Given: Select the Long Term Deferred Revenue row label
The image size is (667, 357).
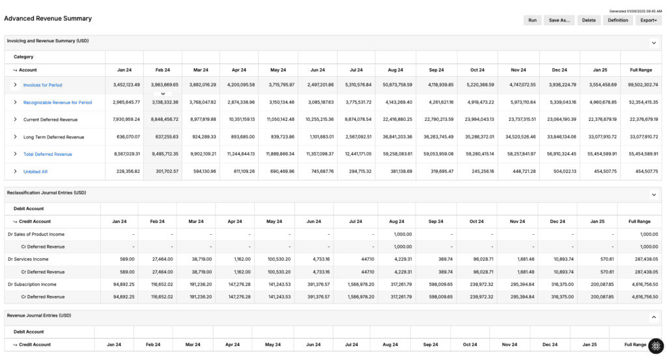Looking at the screenshot, I should [53, 137].
